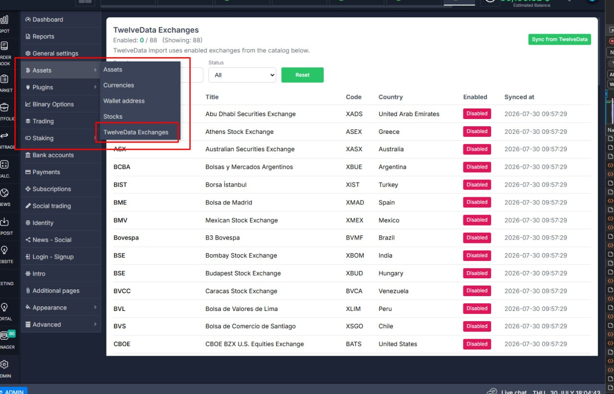Viewport: 614px width, 394px height.
Task: Open the News globe sidebar icon
Action: click(4, 193)
